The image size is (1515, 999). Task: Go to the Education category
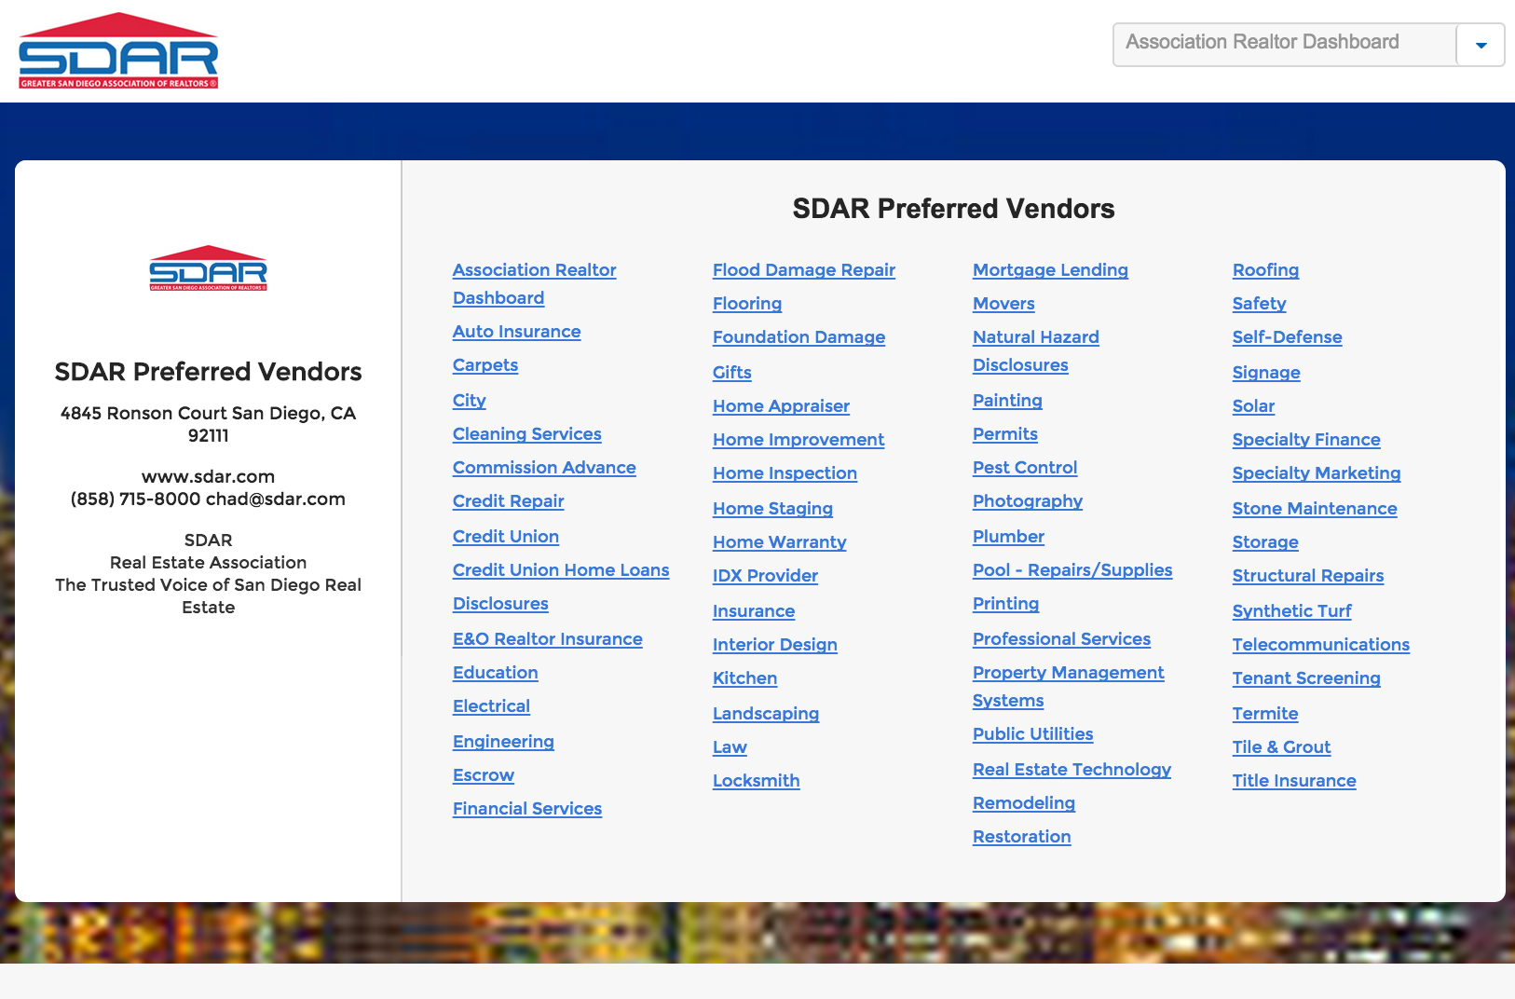click(x=495, y=673)
